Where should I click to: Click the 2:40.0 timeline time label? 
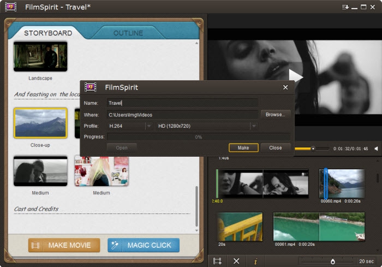tap(217, 201)
